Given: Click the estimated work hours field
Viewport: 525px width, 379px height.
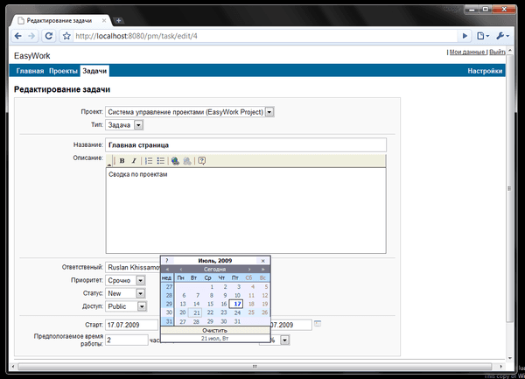Looking at the screenshot, I should click(127, 340).
